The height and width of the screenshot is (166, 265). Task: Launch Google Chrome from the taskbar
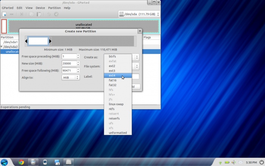coord(21,162)
